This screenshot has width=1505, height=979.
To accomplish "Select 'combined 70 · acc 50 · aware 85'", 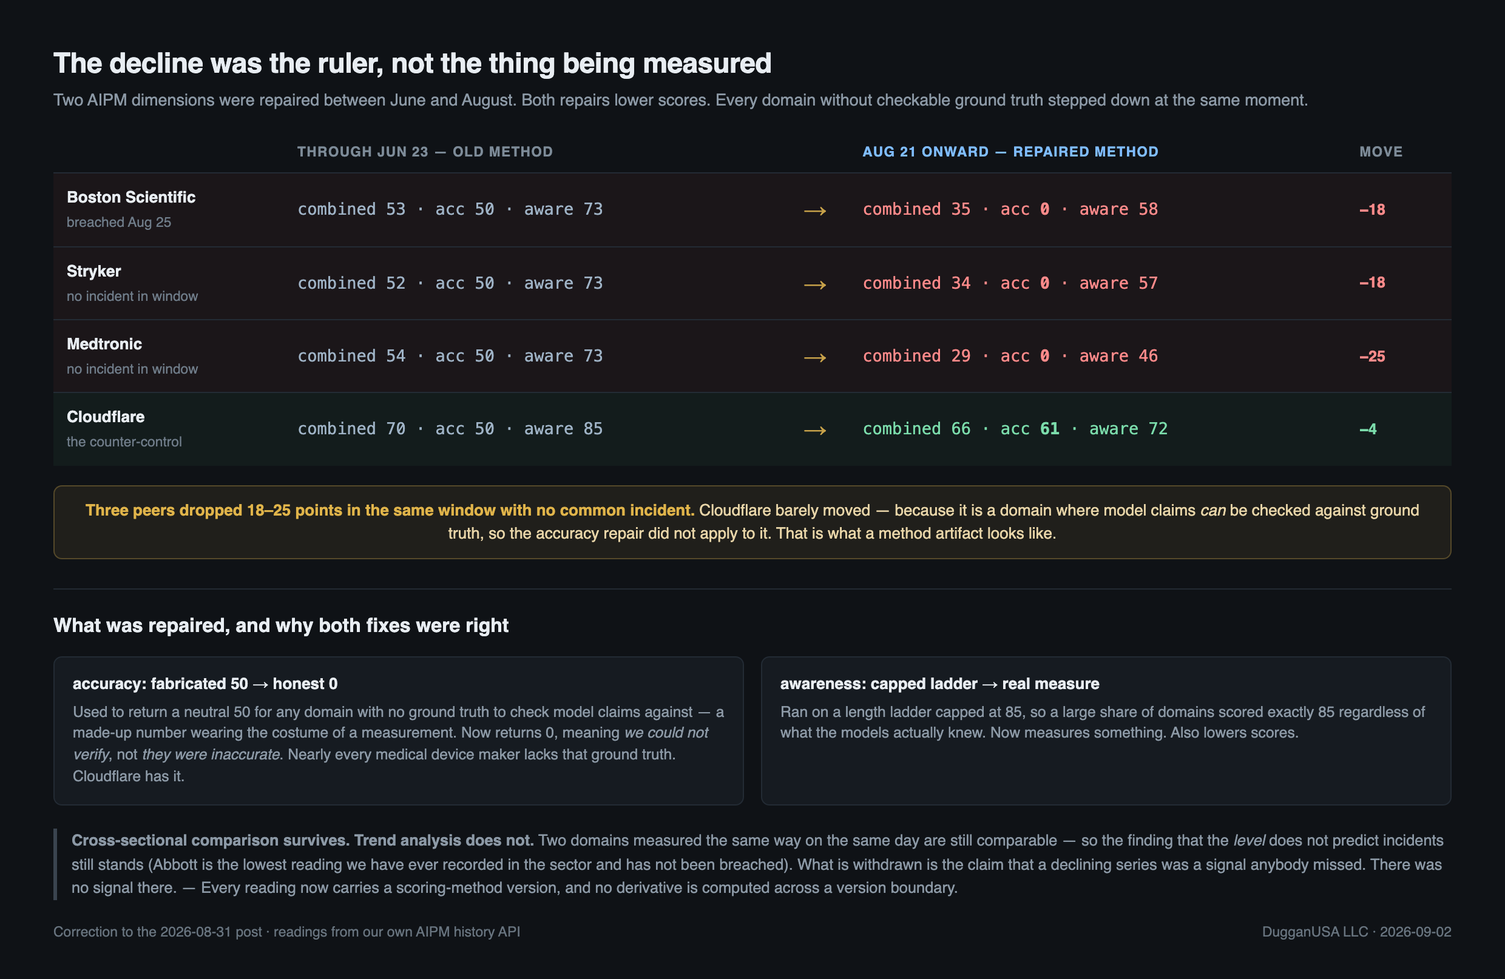I will 450,428.
